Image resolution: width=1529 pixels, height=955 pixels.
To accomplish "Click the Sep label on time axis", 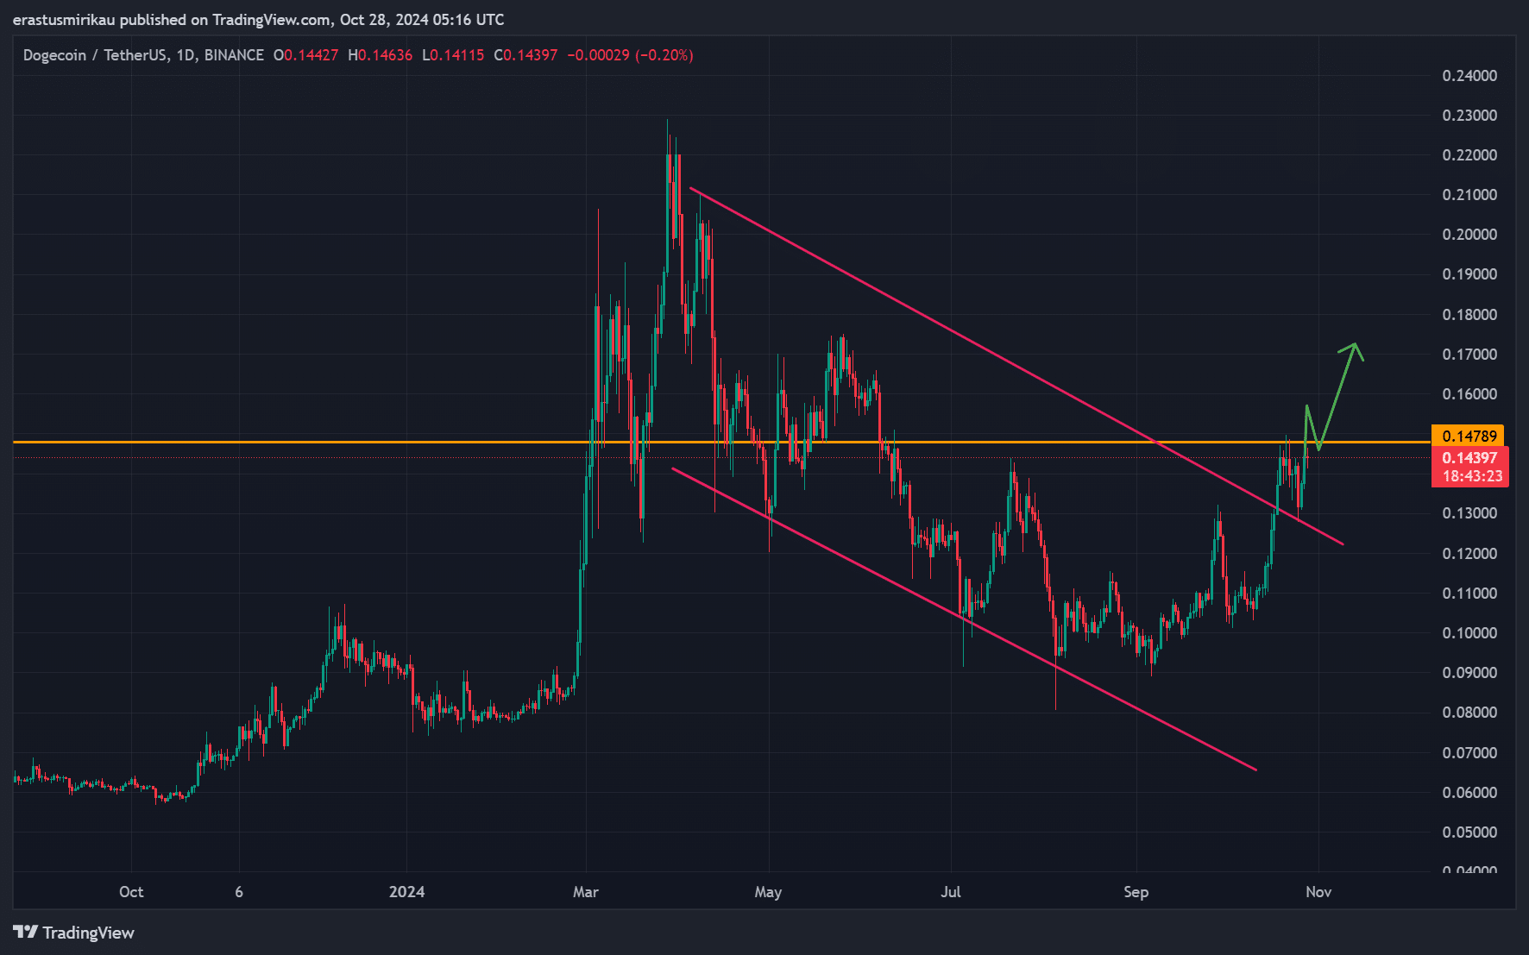I will tap(1136, 892).
